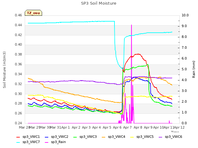198x148 pixels.
Task: Click cyan swatch beside sp3_VWC7
Action: [x=18, y=142]
